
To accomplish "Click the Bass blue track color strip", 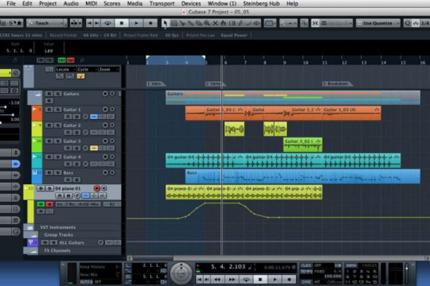I will [x=37, y=176].
